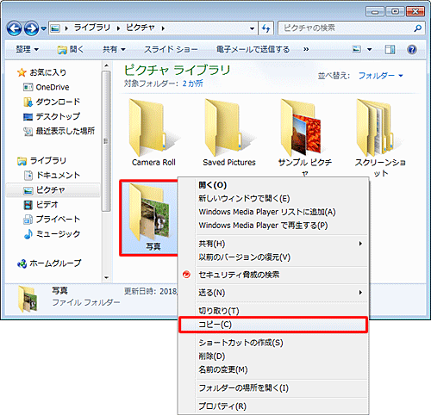This screenshot has height=415, width=431.
Task: Open プライベート library
Action: coord(52,219)
